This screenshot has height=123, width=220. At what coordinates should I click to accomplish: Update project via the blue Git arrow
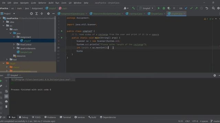[186, 8]
